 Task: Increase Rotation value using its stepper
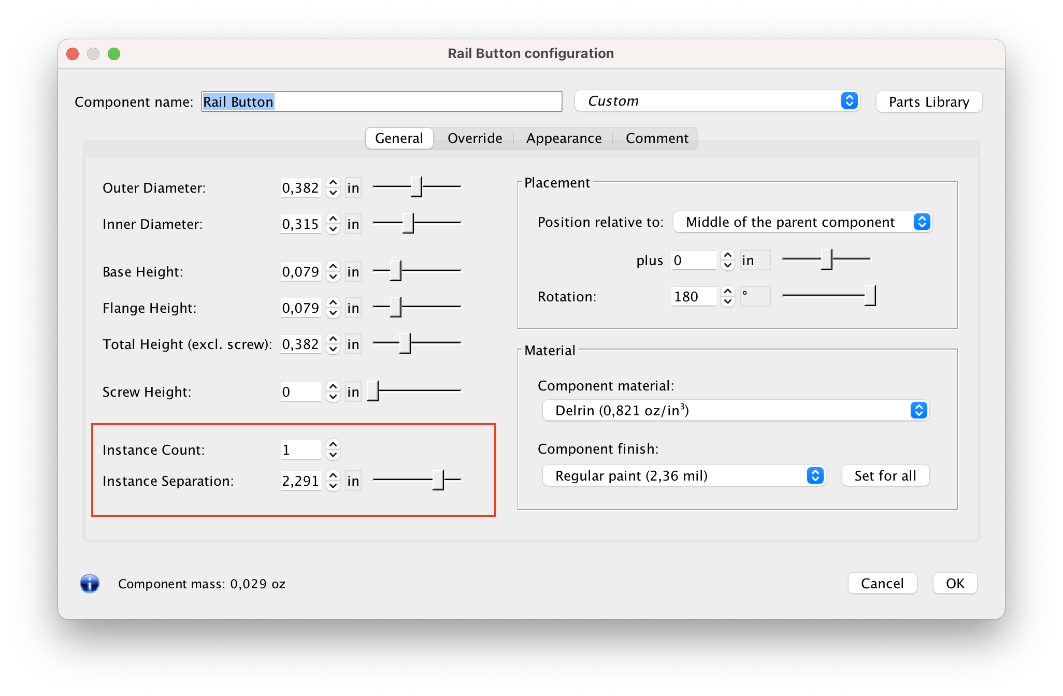727,292
